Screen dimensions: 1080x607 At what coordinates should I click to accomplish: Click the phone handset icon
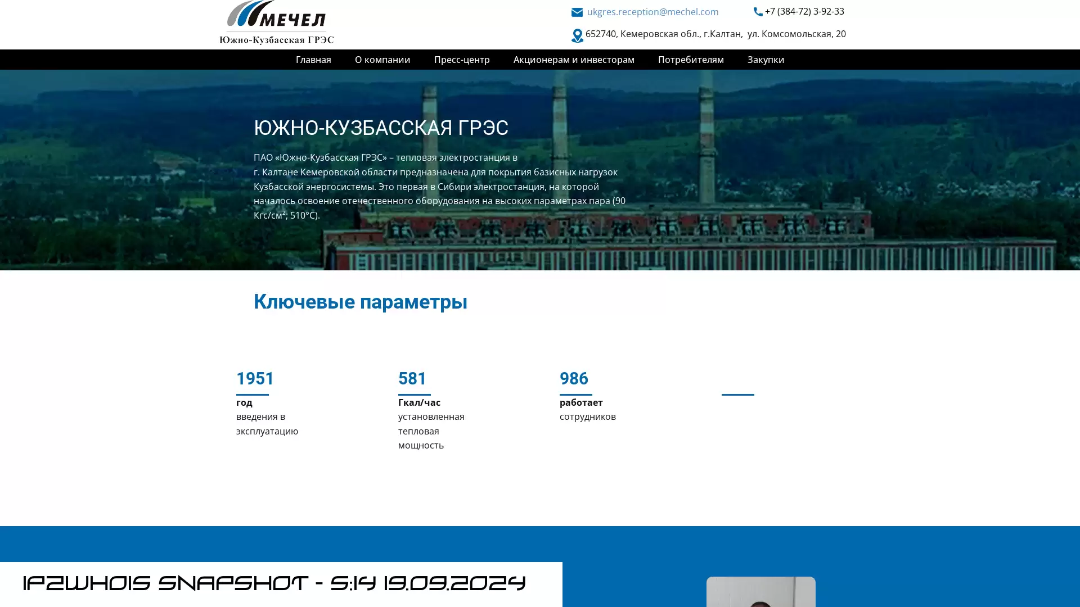pyautogui.click(x=758, y=11)
